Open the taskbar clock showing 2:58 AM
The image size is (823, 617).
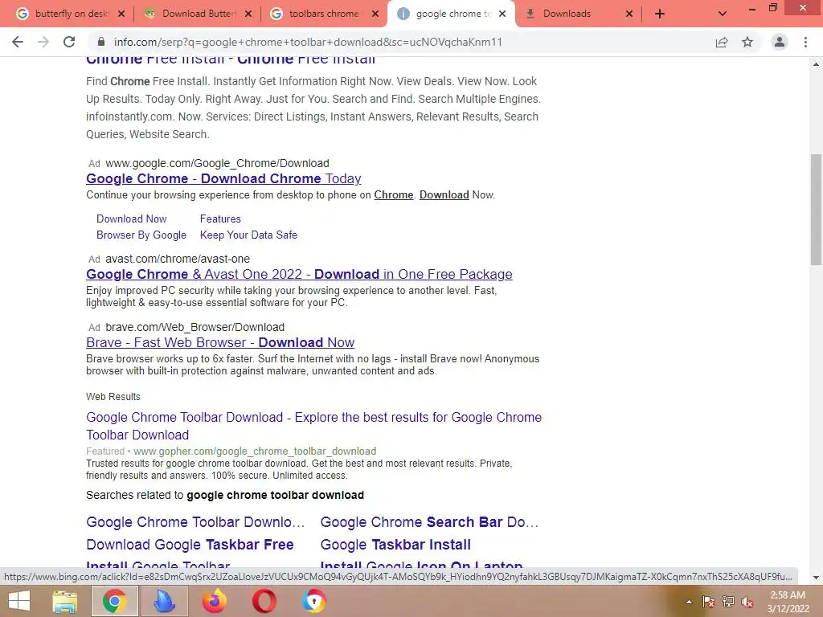[788, 602]
